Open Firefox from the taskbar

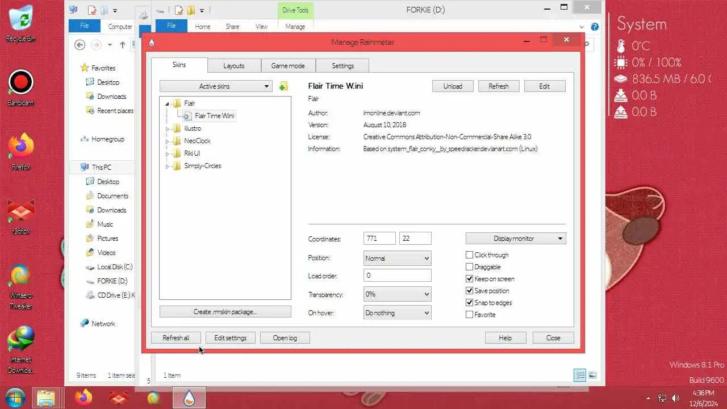click(83, 398)
